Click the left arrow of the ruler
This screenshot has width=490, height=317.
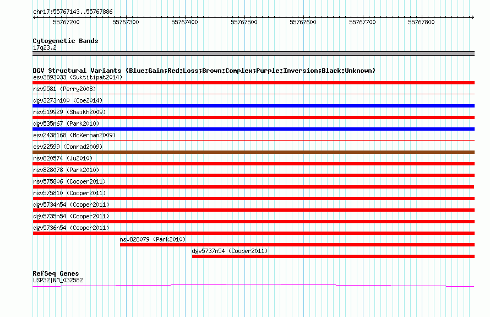coord(34,17)
